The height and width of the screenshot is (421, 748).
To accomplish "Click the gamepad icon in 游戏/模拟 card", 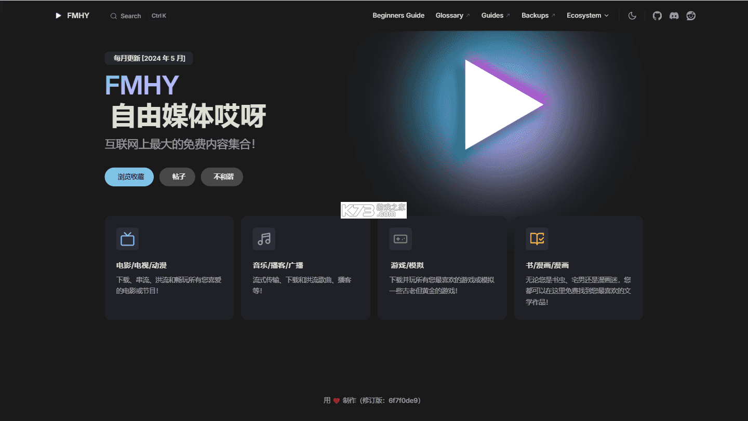I will point(400,239).
